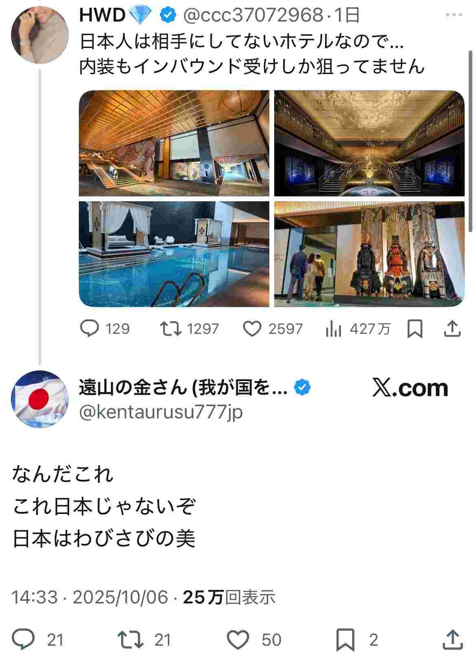The image size is (476, 664).
Task: Reply to HWD's post with 129 replies
Action: (x=105, y=329)
